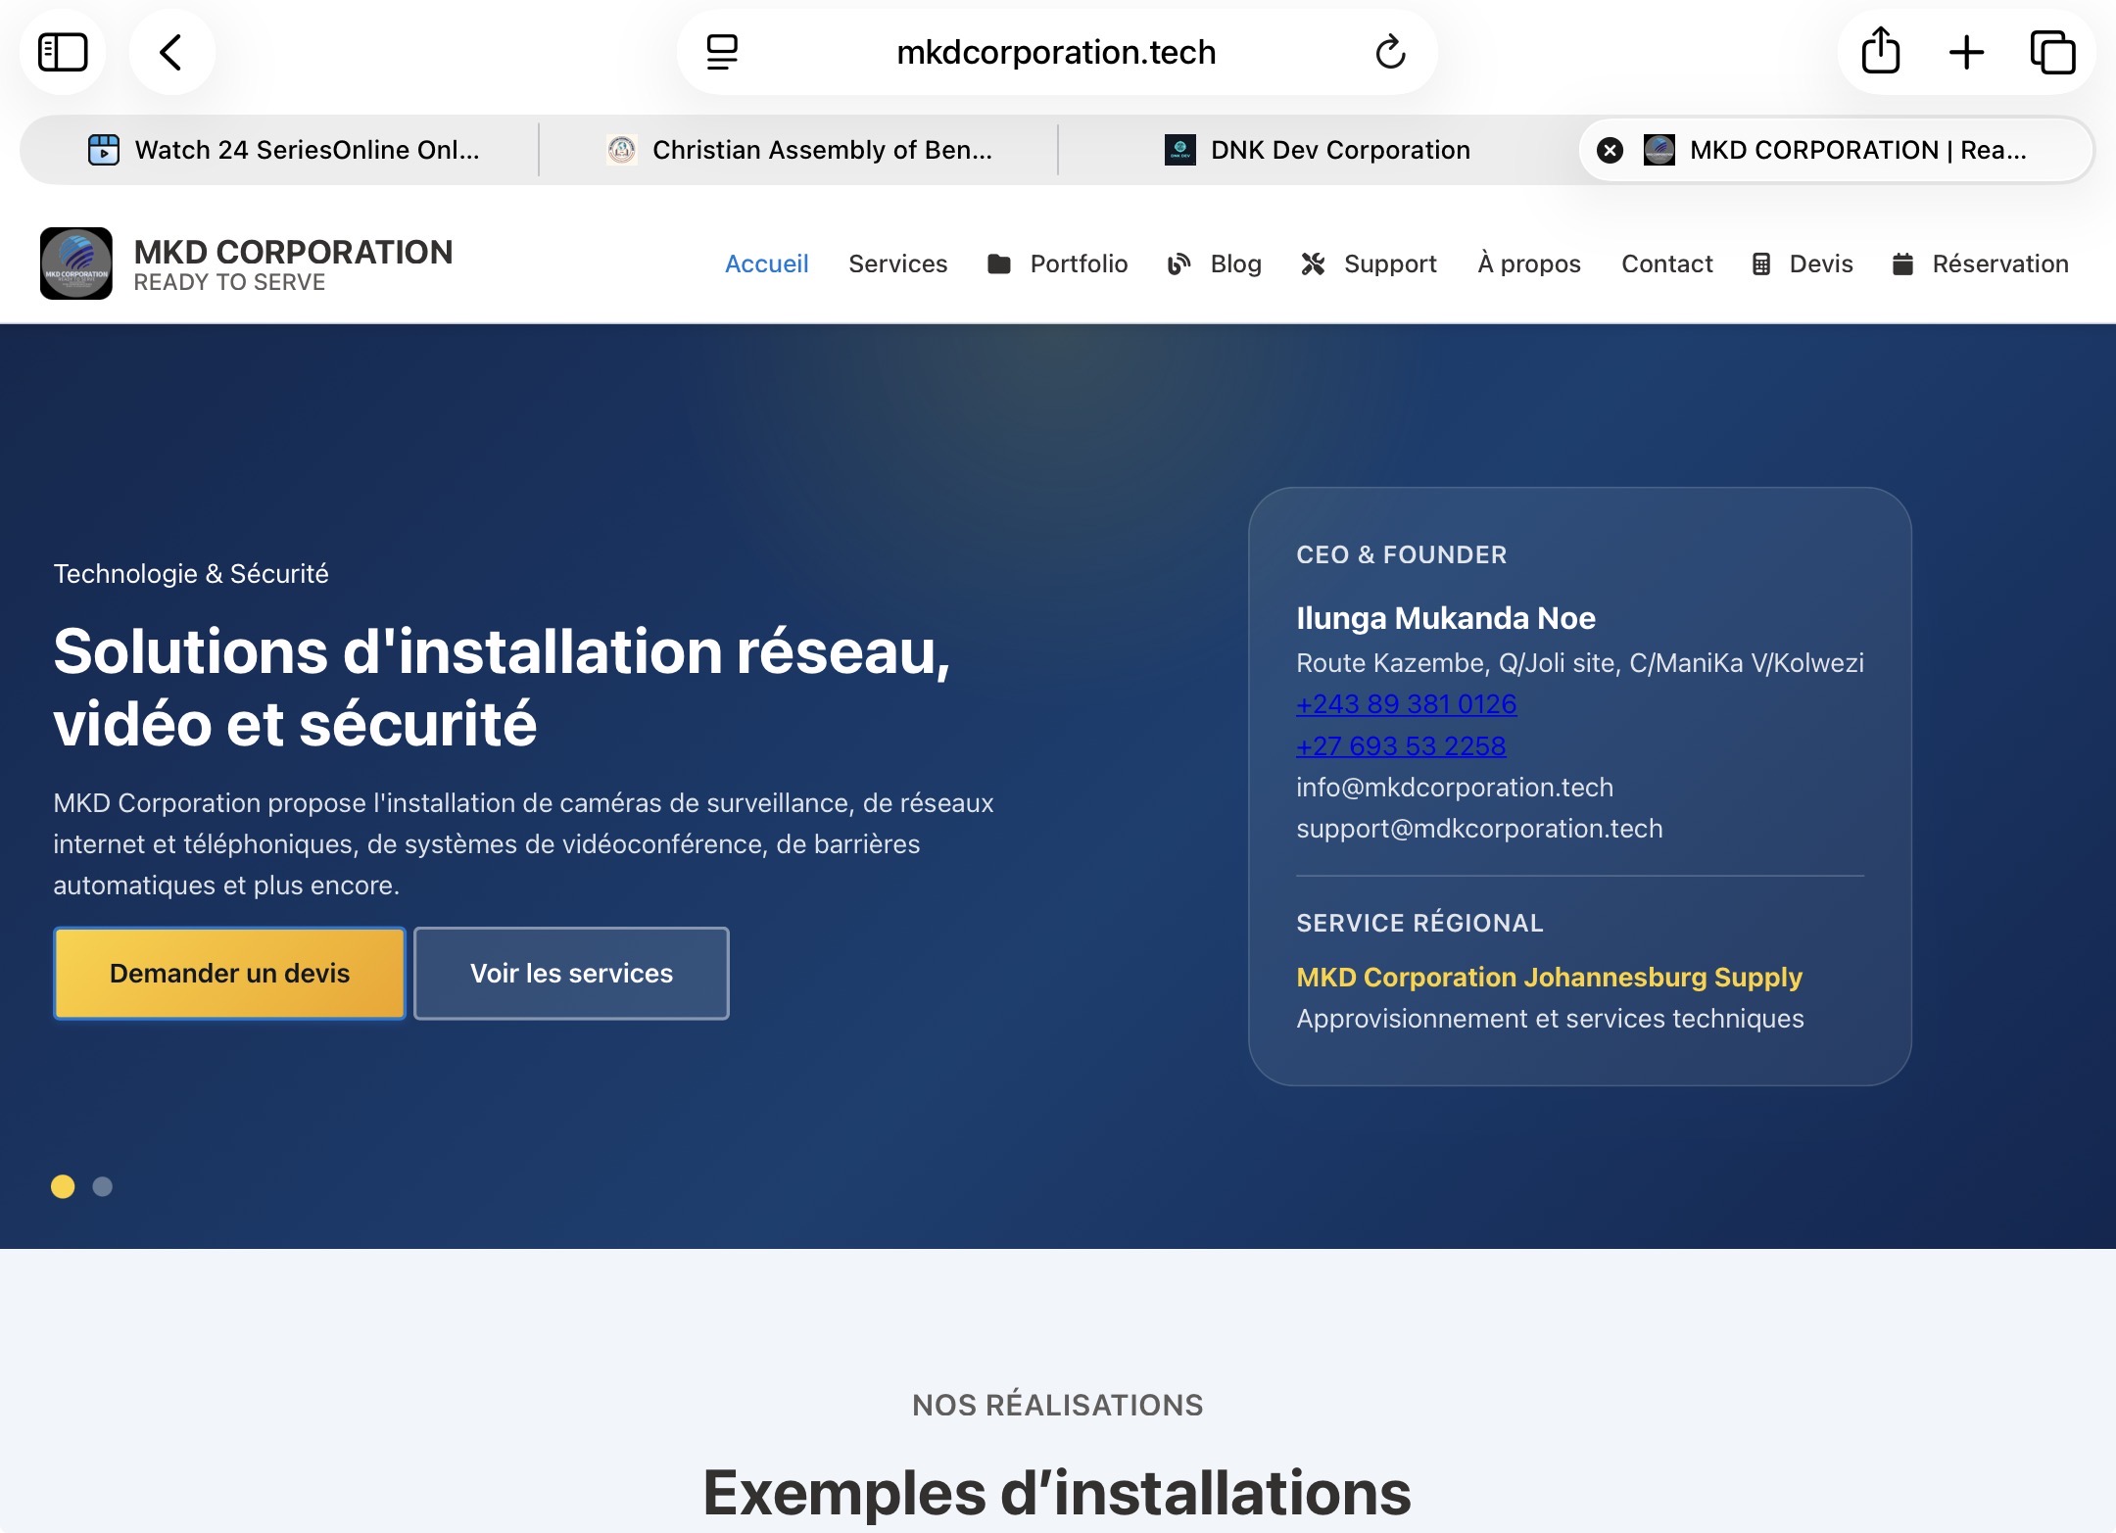Click the CEO & FOUNDER label
The height and width of the screenshot is (1533, 2116).
coord(1401,555)
